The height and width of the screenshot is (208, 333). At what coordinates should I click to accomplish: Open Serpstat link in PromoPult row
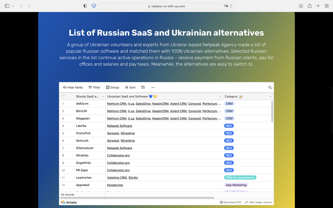(113, 133)
